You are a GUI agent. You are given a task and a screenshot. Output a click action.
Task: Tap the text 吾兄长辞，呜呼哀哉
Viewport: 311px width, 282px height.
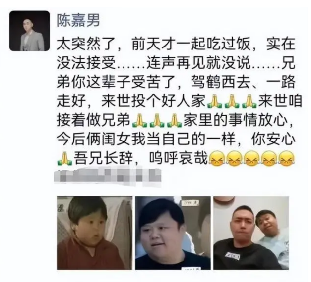(x=141, y=158)
